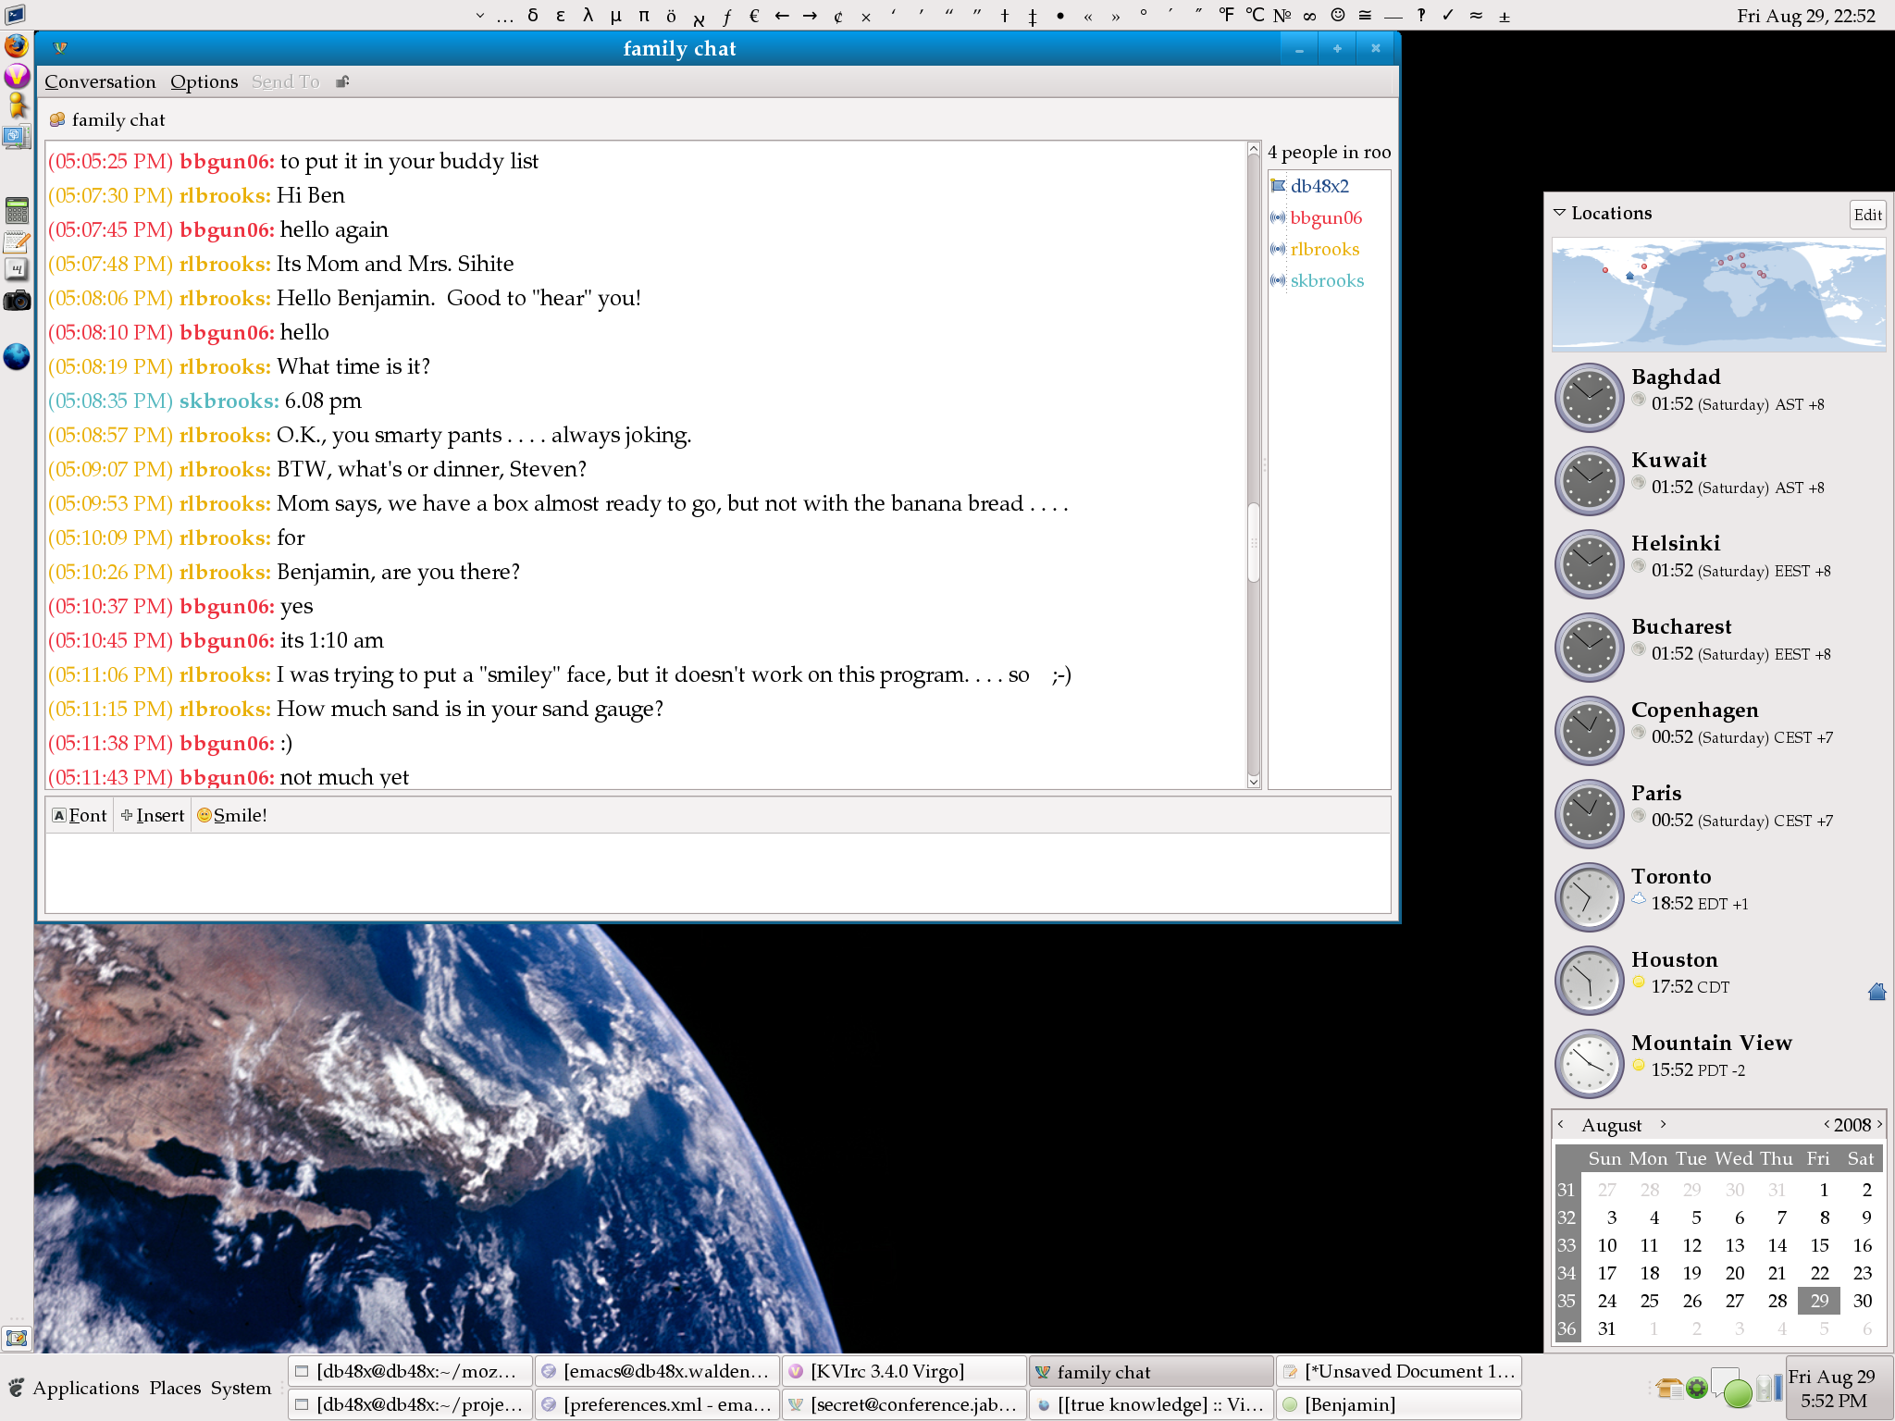The width and height of the screenshot is (1895, 1421).
Task: Click Edit button in Locations panel
Action: (x=1868, y=215)
